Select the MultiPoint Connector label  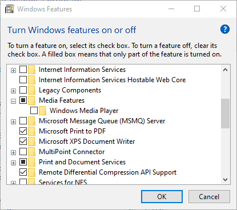click(x=72, y=152)
